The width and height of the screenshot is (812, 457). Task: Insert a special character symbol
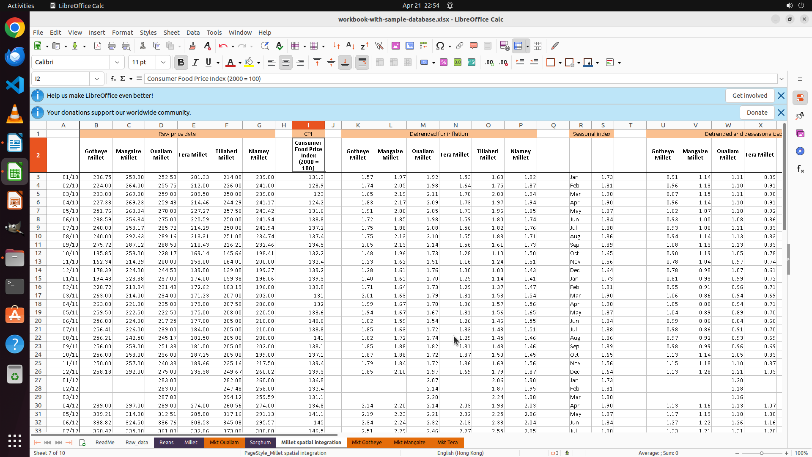(440, 46)
